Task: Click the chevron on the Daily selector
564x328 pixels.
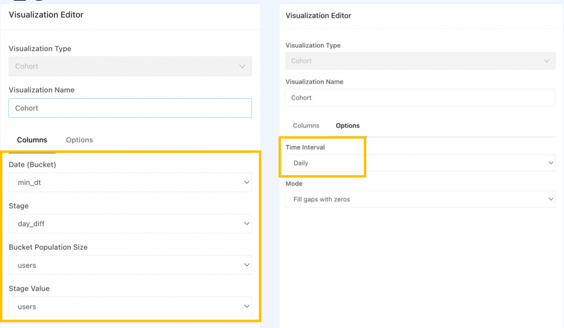Action: pyautogui.click(x=551, y=163)
